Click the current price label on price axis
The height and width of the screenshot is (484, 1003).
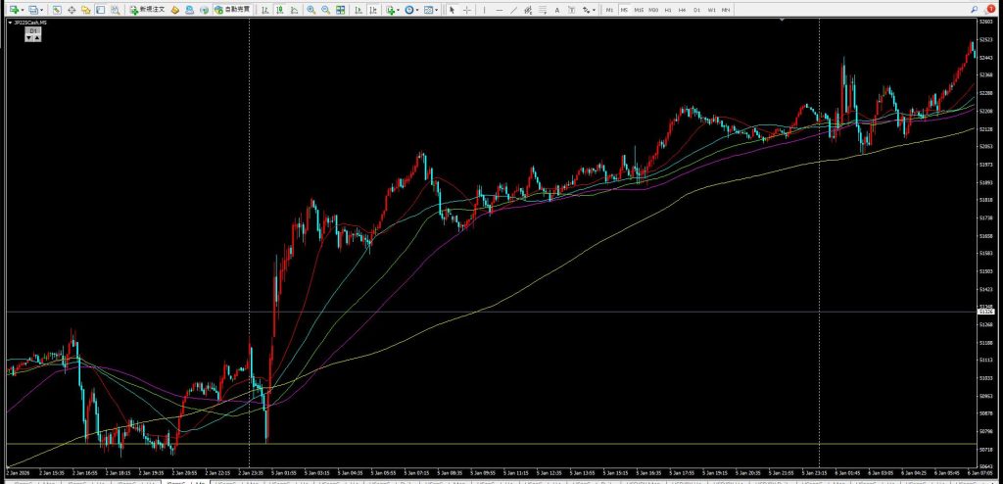986,312
